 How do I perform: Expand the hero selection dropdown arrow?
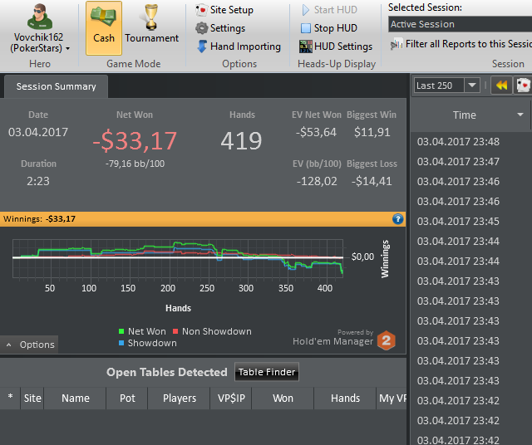click(x=68, y=48)
